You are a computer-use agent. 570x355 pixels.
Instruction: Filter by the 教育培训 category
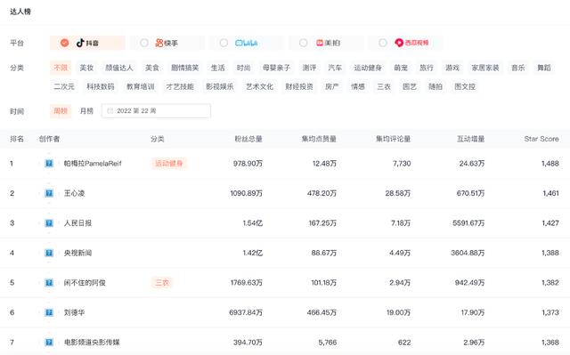[141, 86]
